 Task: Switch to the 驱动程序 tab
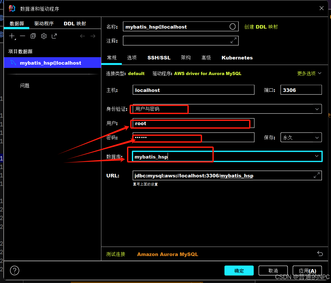(44, 23)
